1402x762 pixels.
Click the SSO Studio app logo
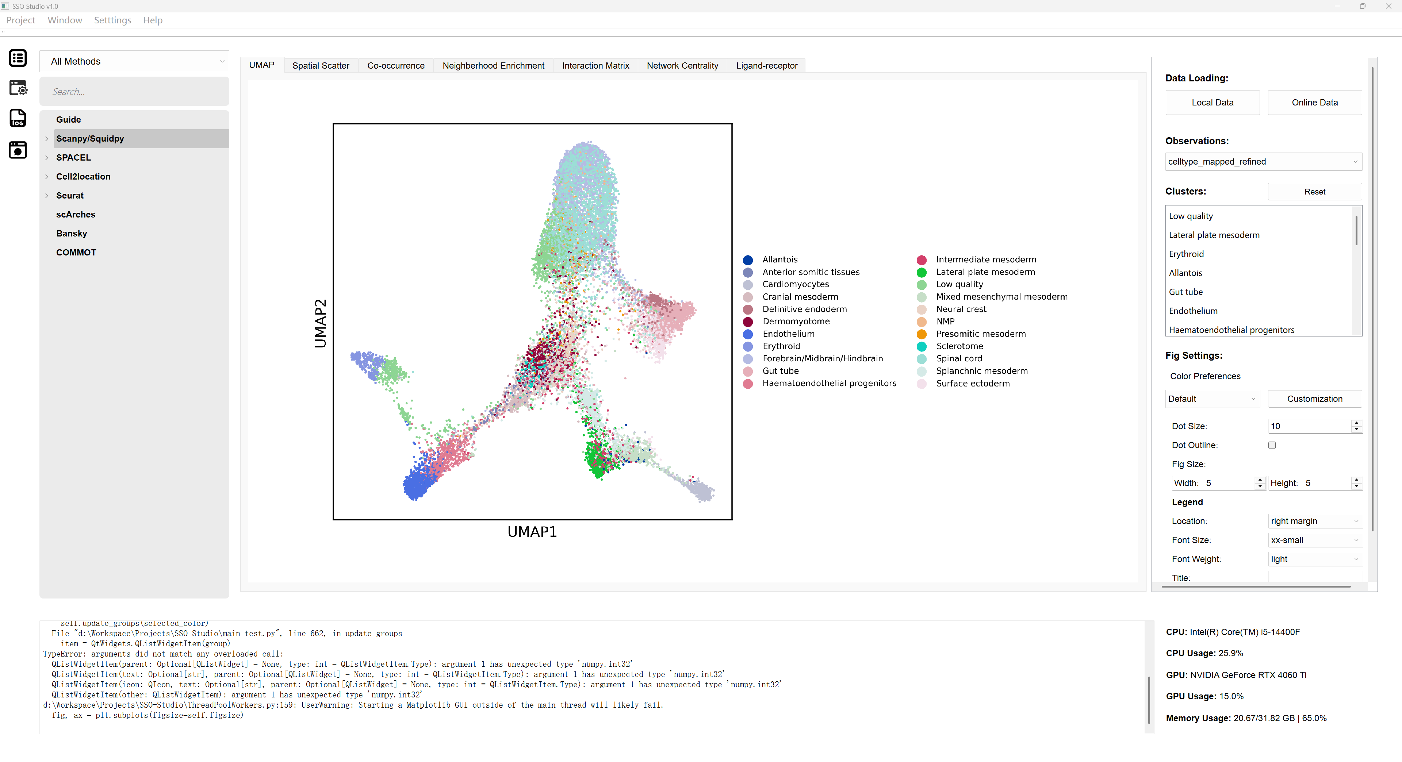pyautogui.click(x=5, y=6)
